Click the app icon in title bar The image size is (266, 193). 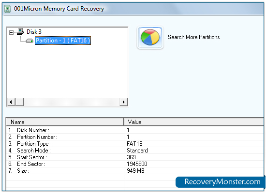(x=7, y=9)
